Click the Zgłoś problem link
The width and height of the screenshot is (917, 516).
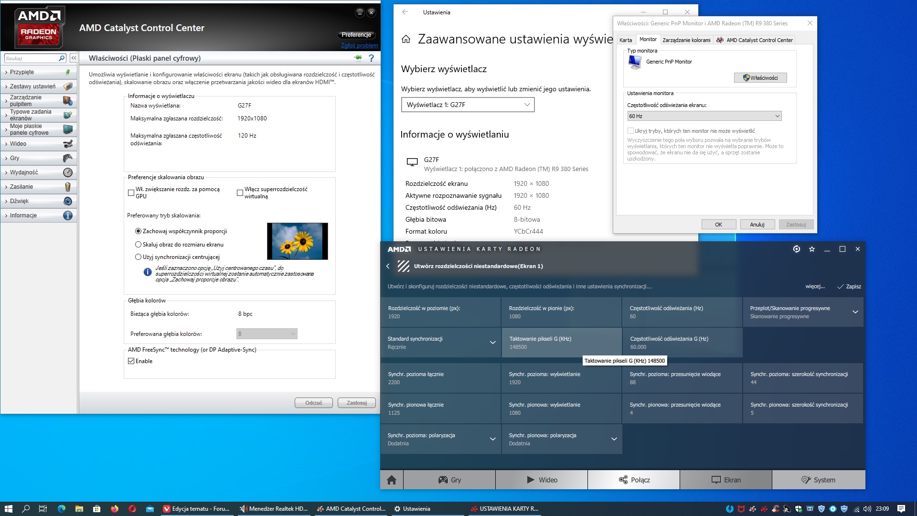pos(359,45)
